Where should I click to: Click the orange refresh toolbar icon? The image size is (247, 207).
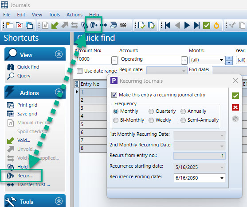(x=216, y=25)
